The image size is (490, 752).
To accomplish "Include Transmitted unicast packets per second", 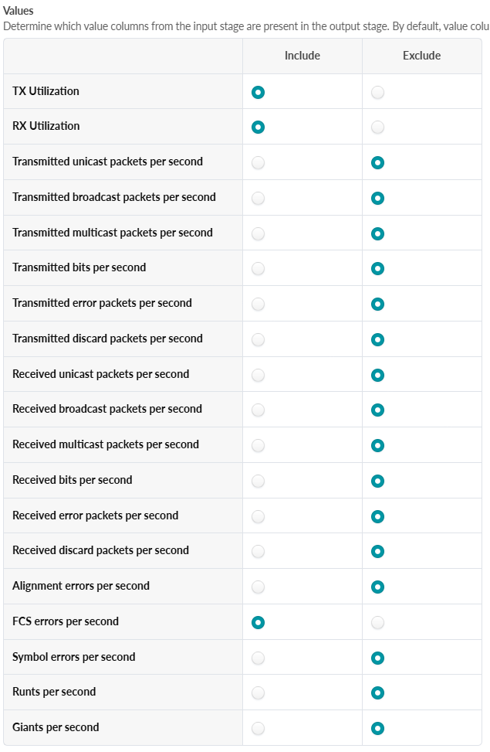I will (x=258, y=163).
